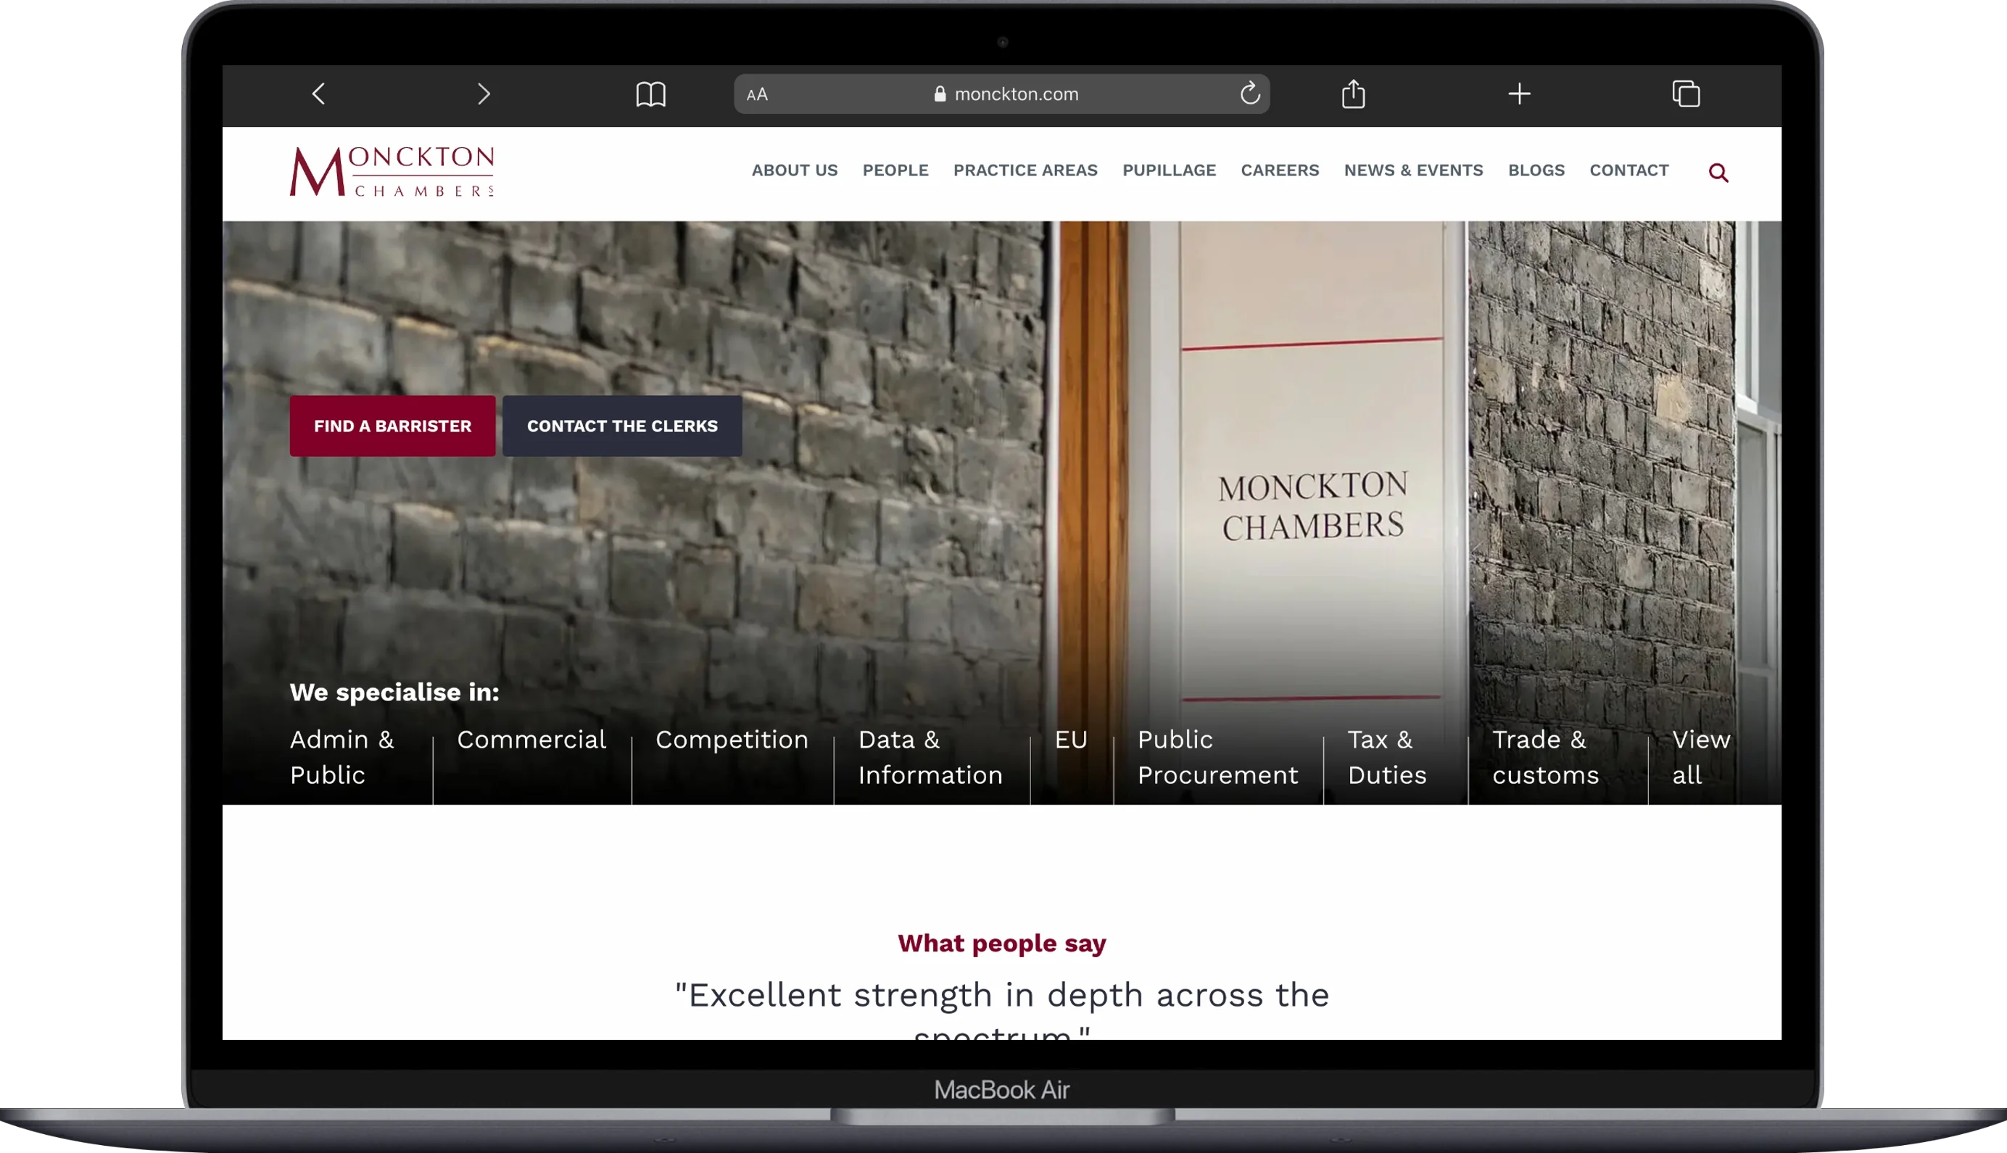The width and height of the screenshot is (2007, 1153).
Task: Open the Practice Areas menu
Action: pyautogui.click(x=1025, y=170)
